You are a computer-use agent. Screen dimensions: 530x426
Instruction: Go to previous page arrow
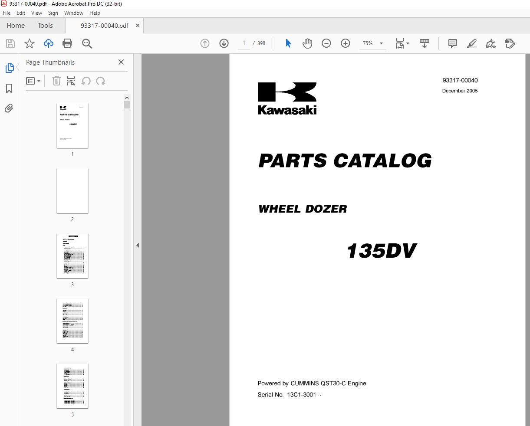[x=205, y=43]
